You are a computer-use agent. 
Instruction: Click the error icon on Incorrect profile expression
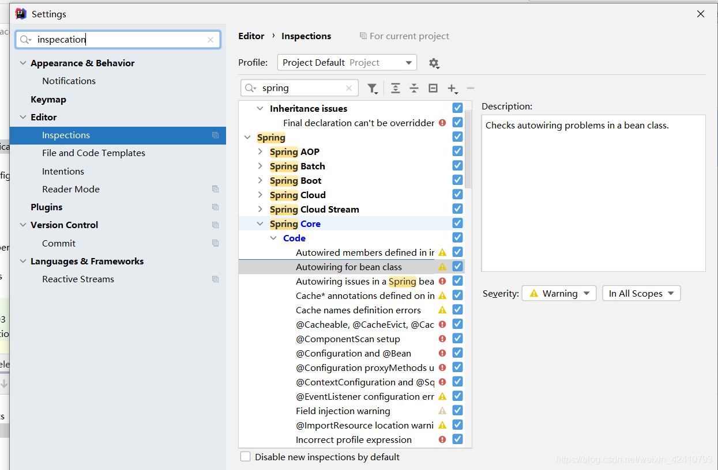[442, 439]
